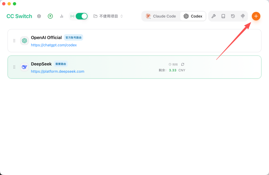Click the 3.33 remaining balance value

point(173,70)
